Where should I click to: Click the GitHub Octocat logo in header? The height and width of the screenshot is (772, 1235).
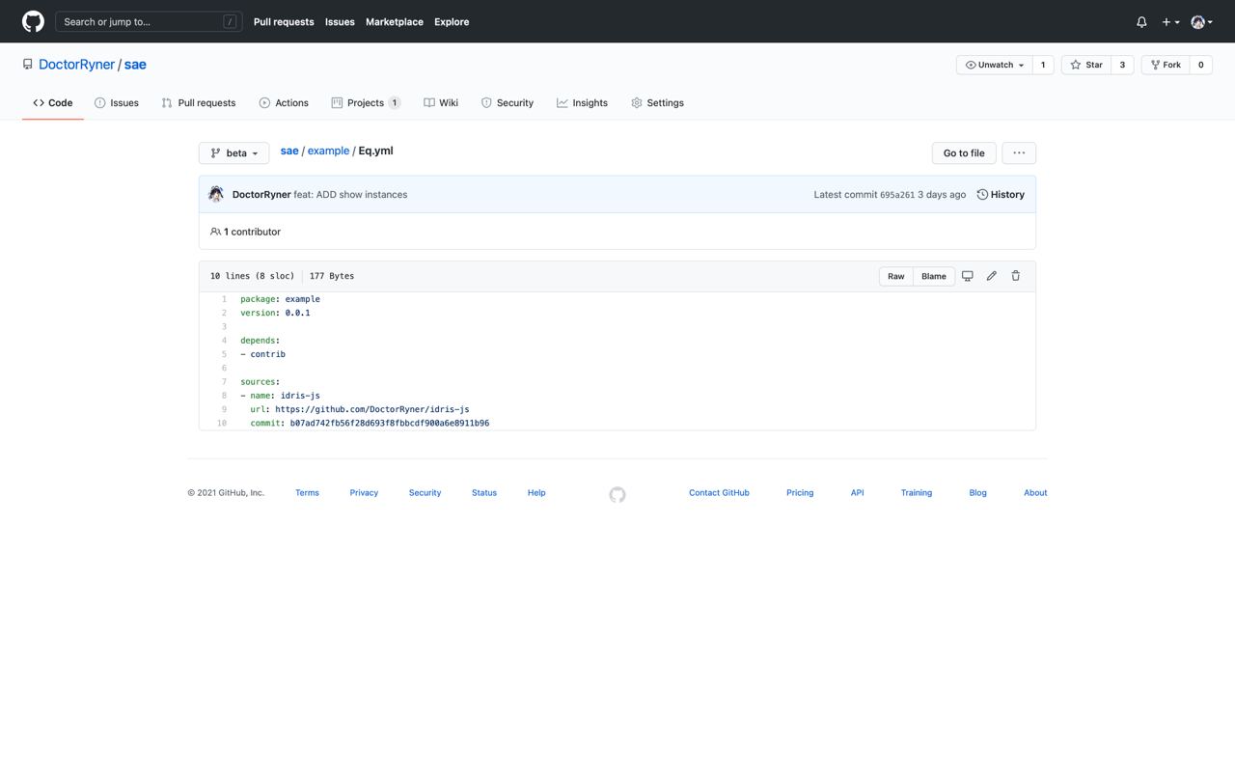(x=33, y=21)
